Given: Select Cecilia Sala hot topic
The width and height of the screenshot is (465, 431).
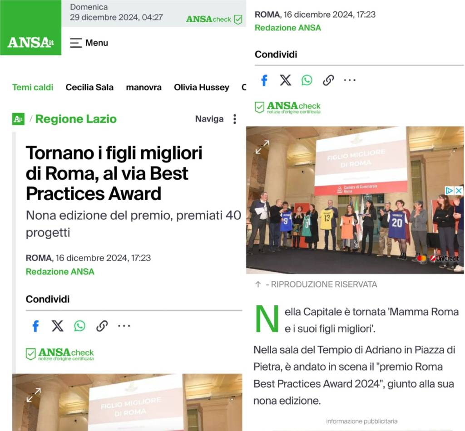Looking at the screenshot, I should (89, 88).
